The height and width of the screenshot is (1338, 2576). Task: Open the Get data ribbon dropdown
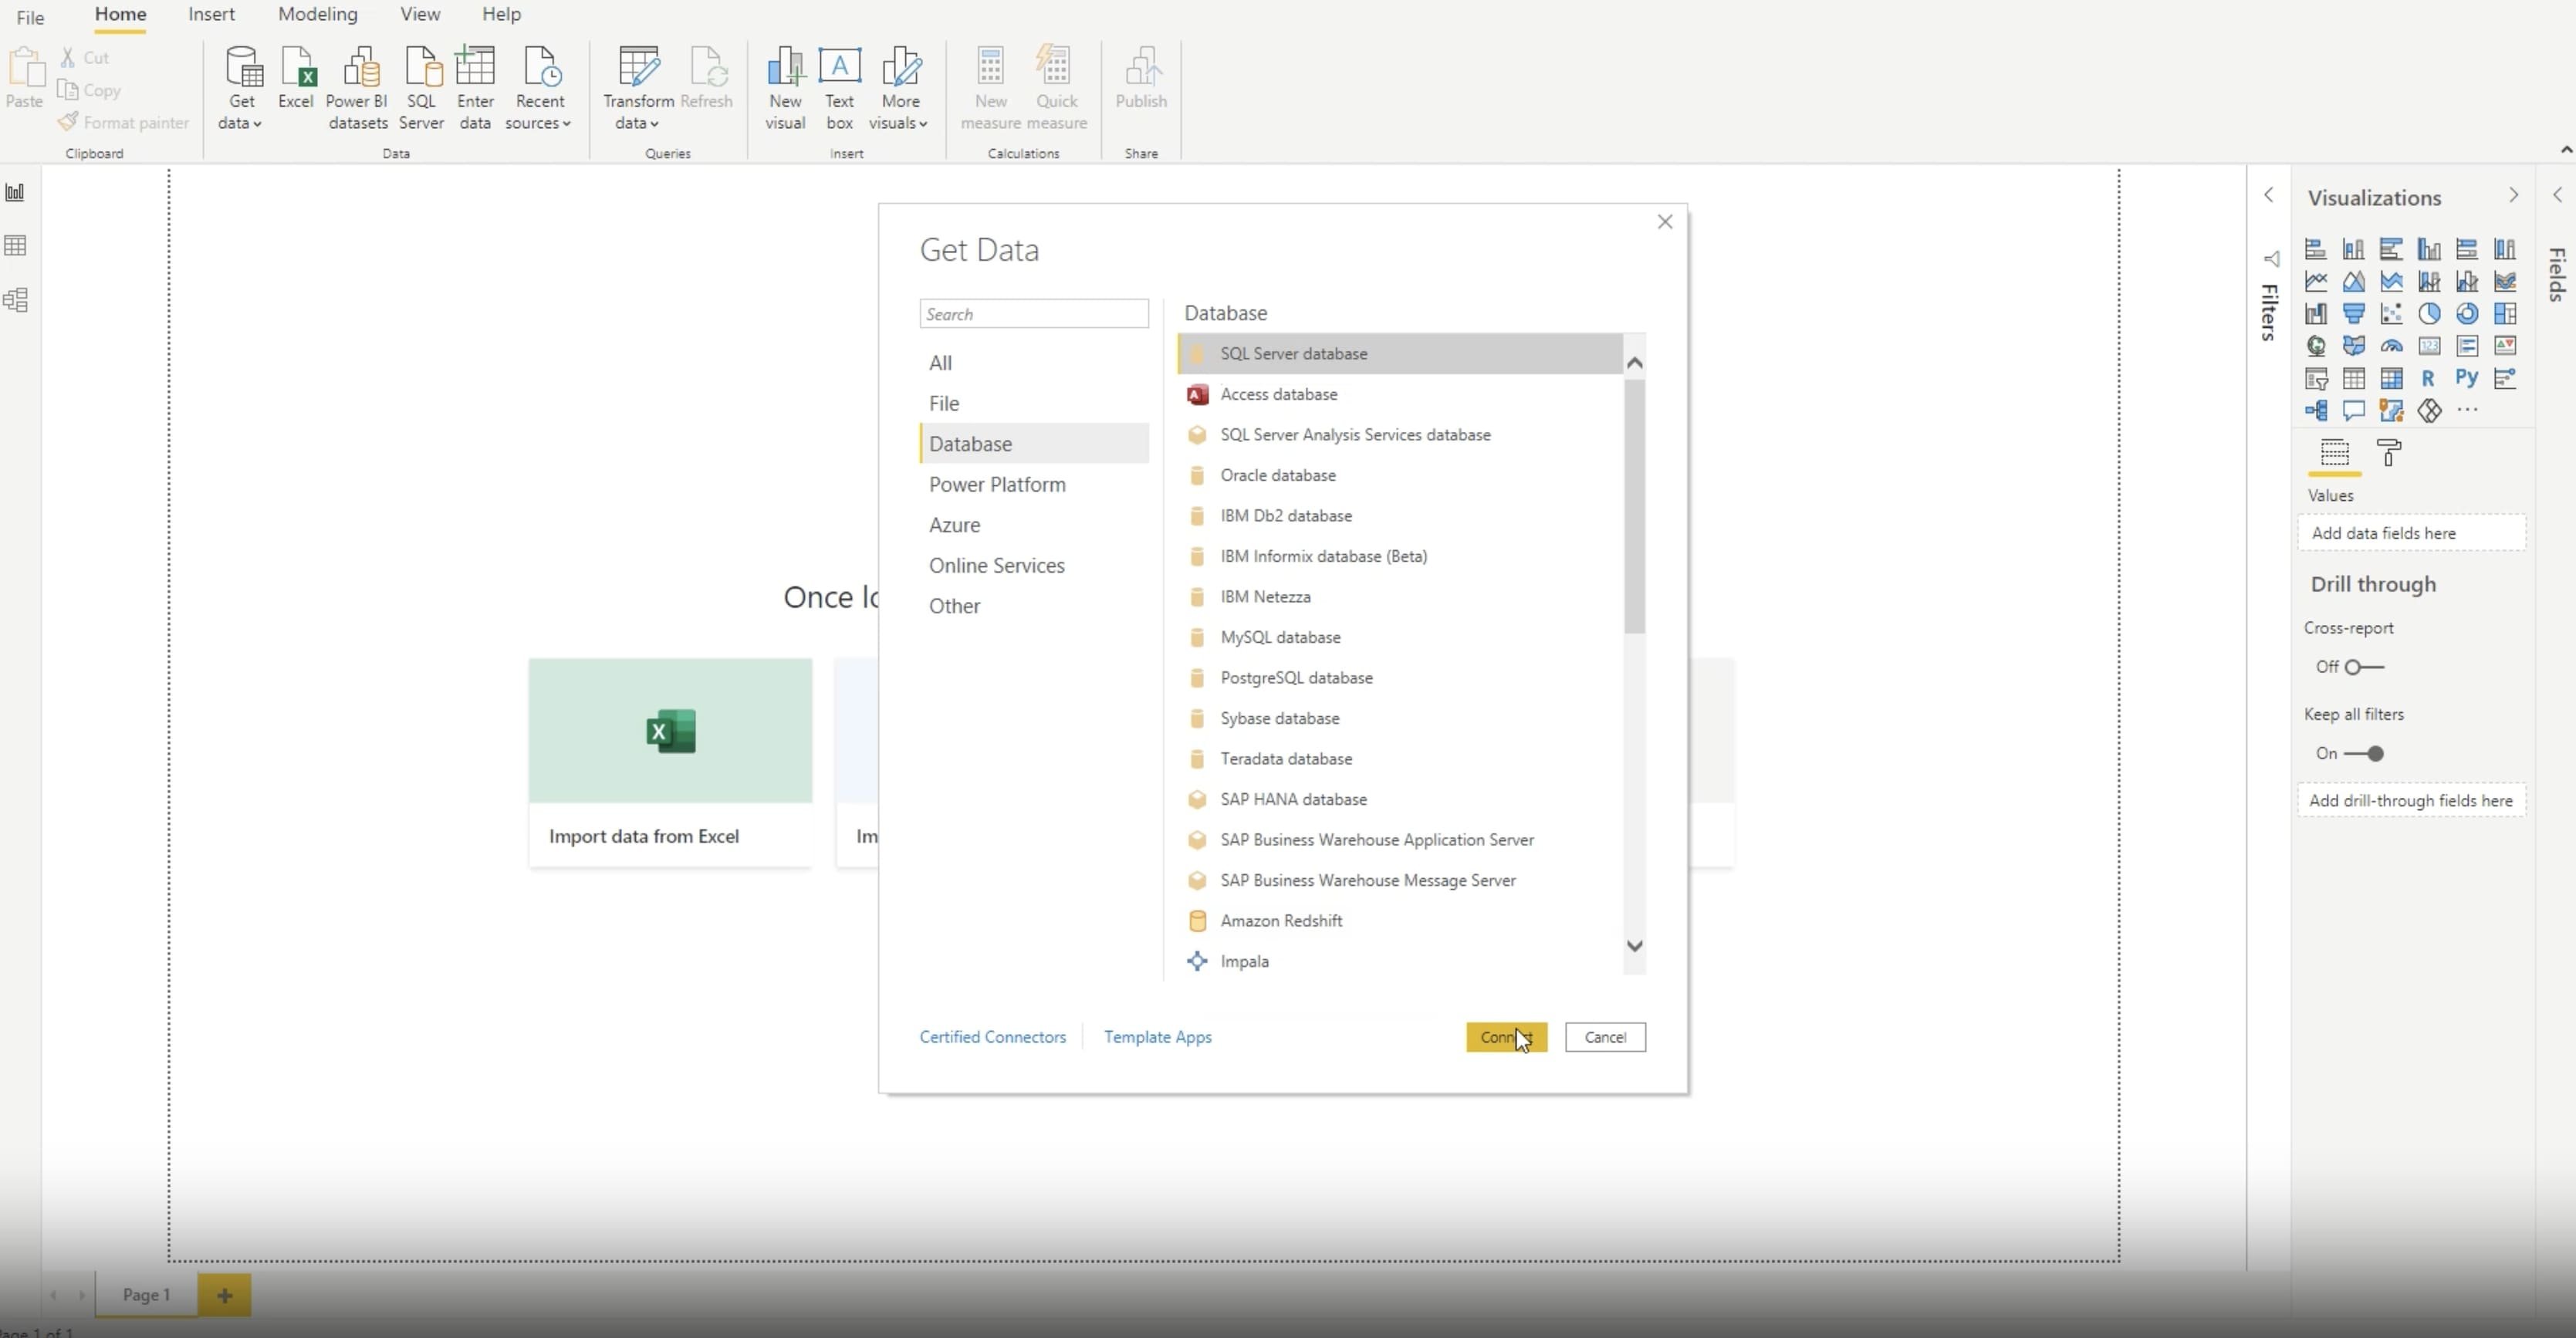click(x=241, y=88)
